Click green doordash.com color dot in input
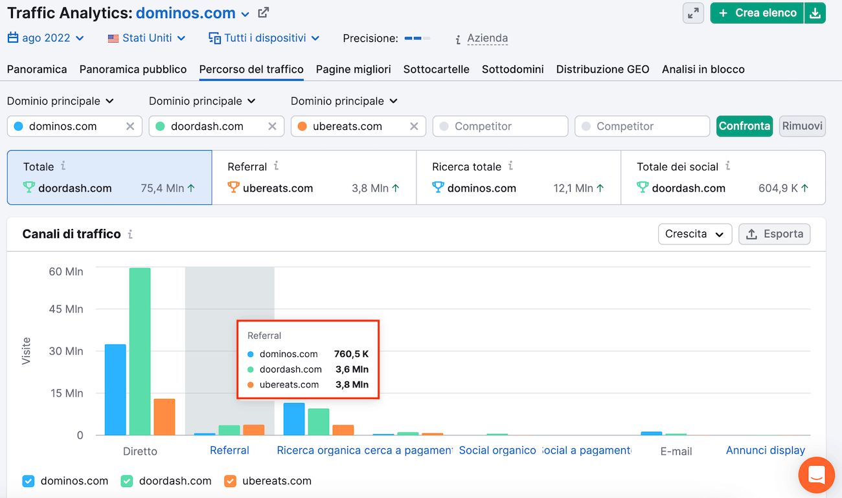The image size is (842, 498). point(160,126)
